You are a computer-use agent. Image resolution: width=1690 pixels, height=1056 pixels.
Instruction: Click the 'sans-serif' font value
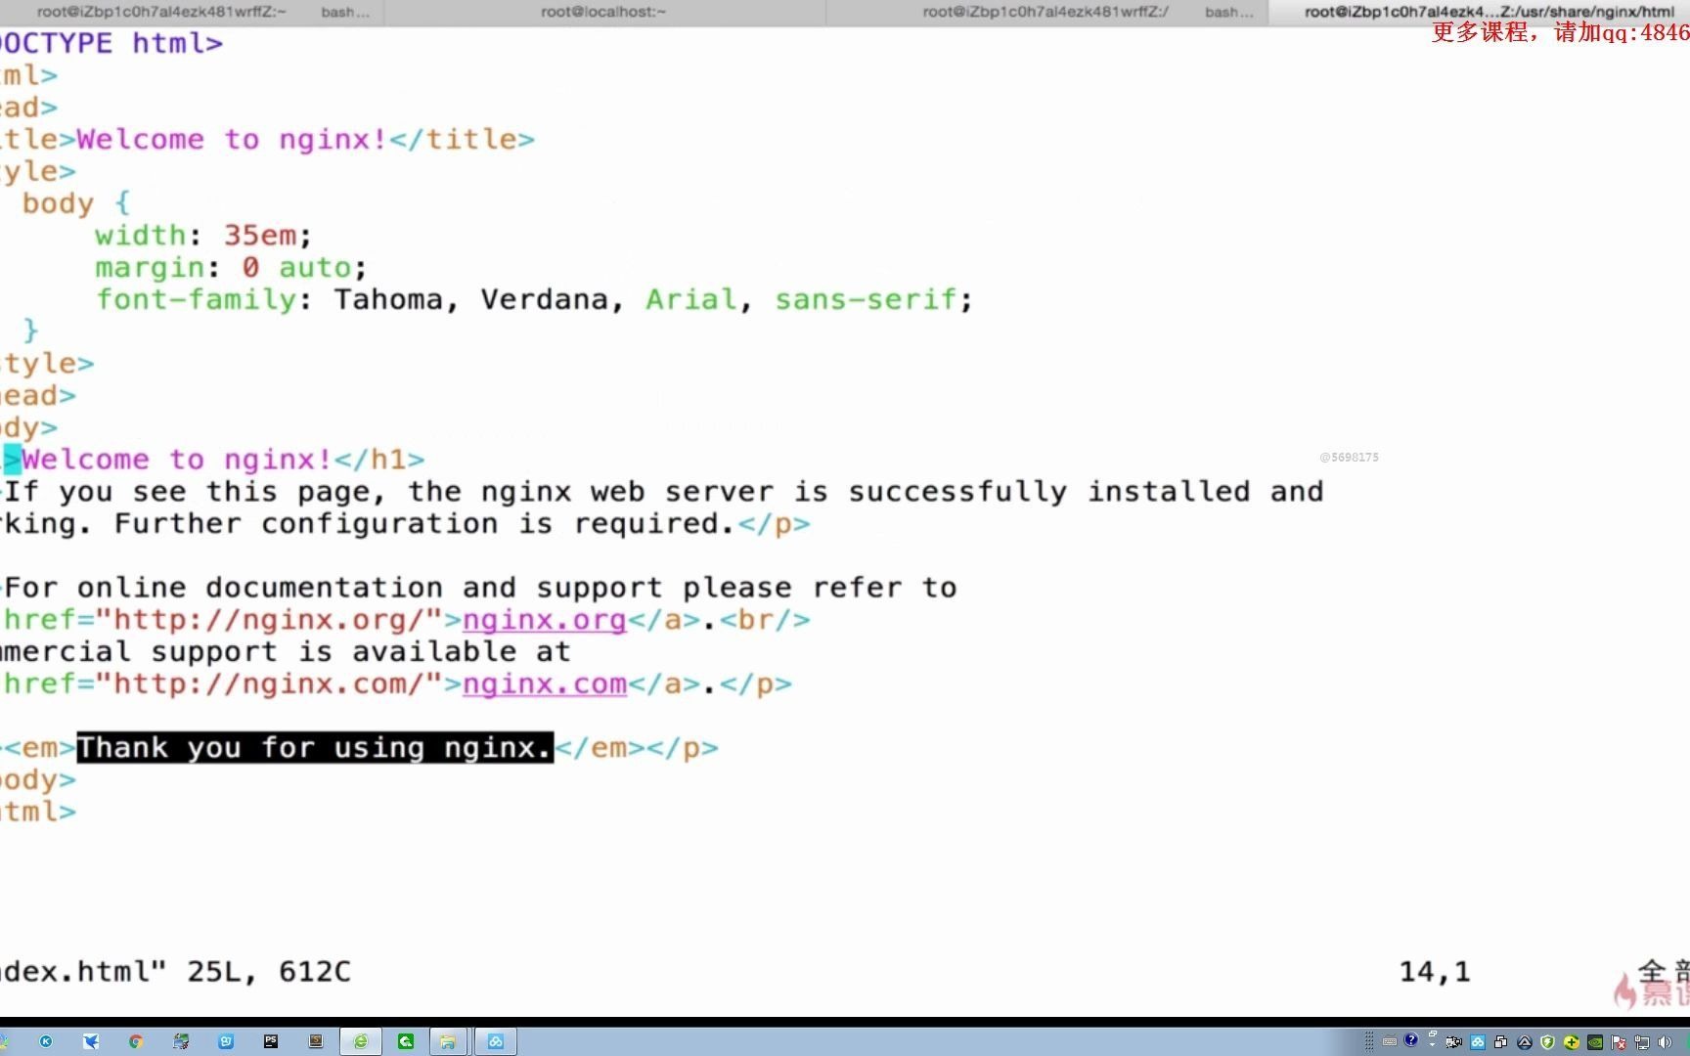[866, 299]
